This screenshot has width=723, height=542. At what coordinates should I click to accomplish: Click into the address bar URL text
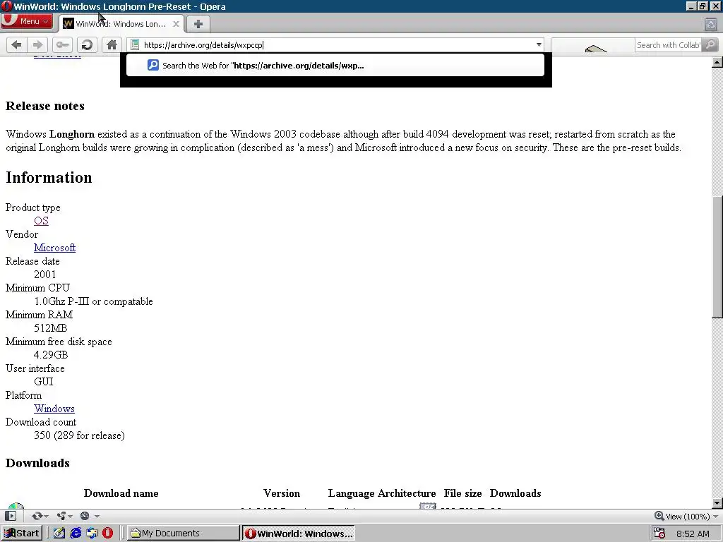(x=203, y=44)
